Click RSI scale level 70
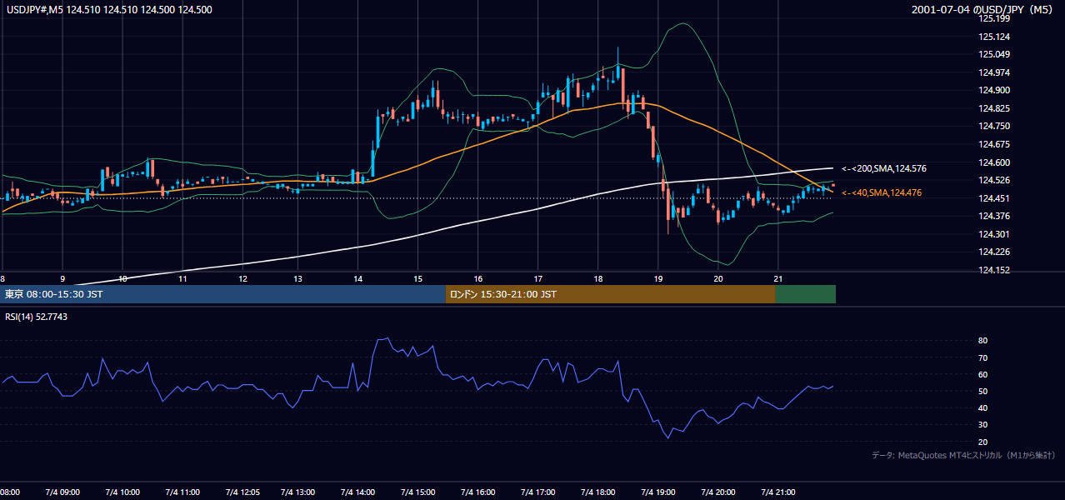1065x500 pixels. [x=982, y=357]
